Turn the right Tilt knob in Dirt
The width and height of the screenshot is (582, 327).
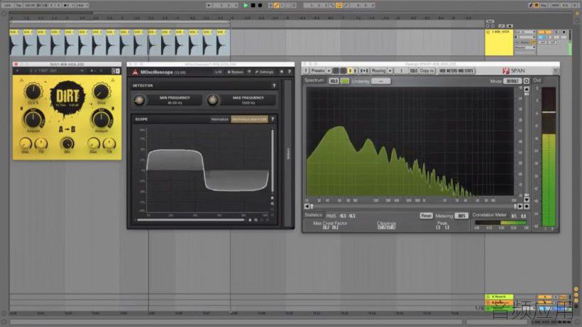tap(109, 143)
